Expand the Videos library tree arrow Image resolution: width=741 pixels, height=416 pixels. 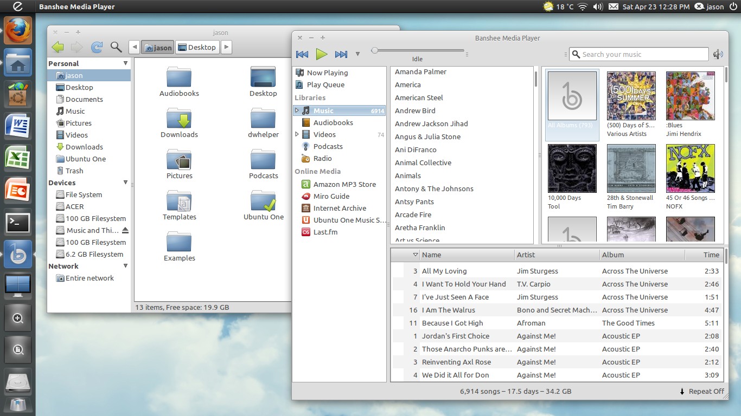point(297,134)
